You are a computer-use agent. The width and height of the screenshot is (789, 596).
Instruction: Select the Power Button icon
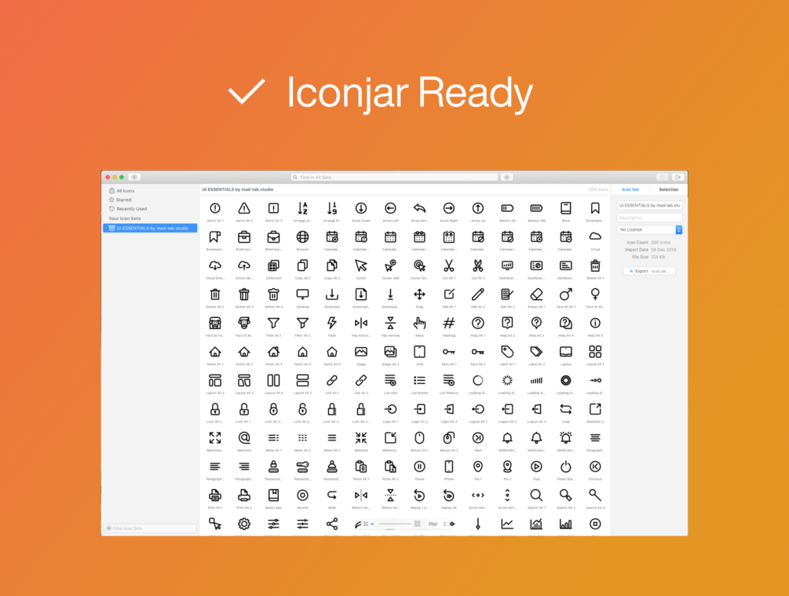[x=565, y=466]
